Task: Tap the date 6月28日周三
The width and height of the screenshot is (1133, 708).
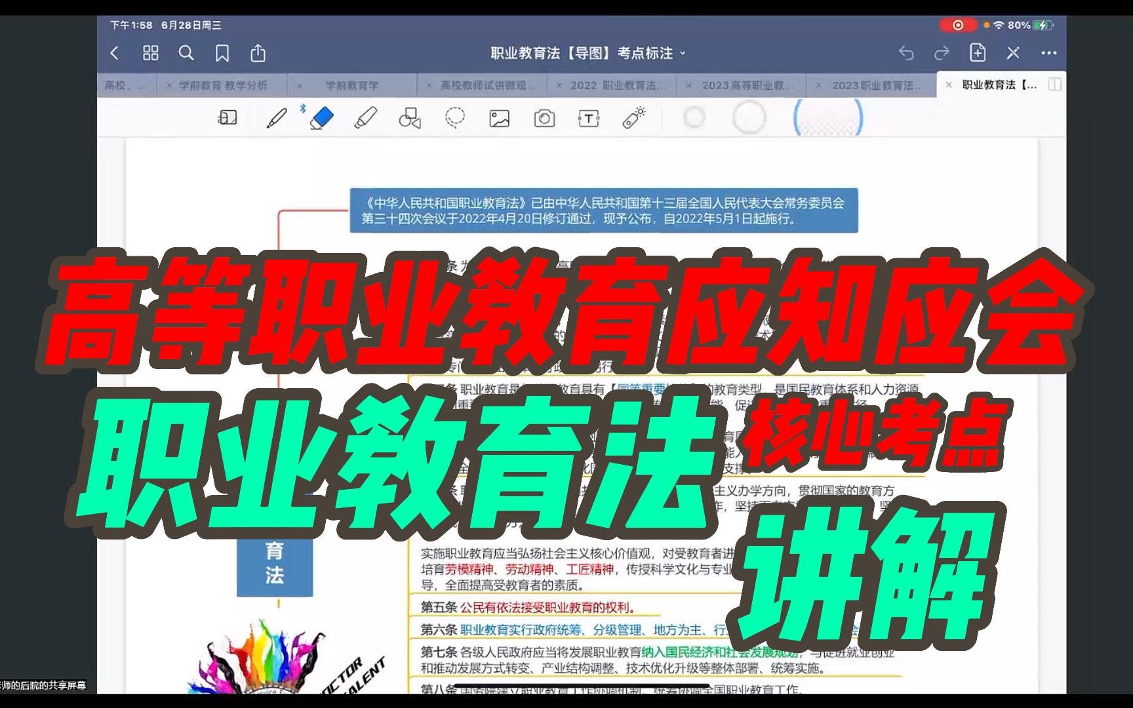Action: tap(191, 25)
